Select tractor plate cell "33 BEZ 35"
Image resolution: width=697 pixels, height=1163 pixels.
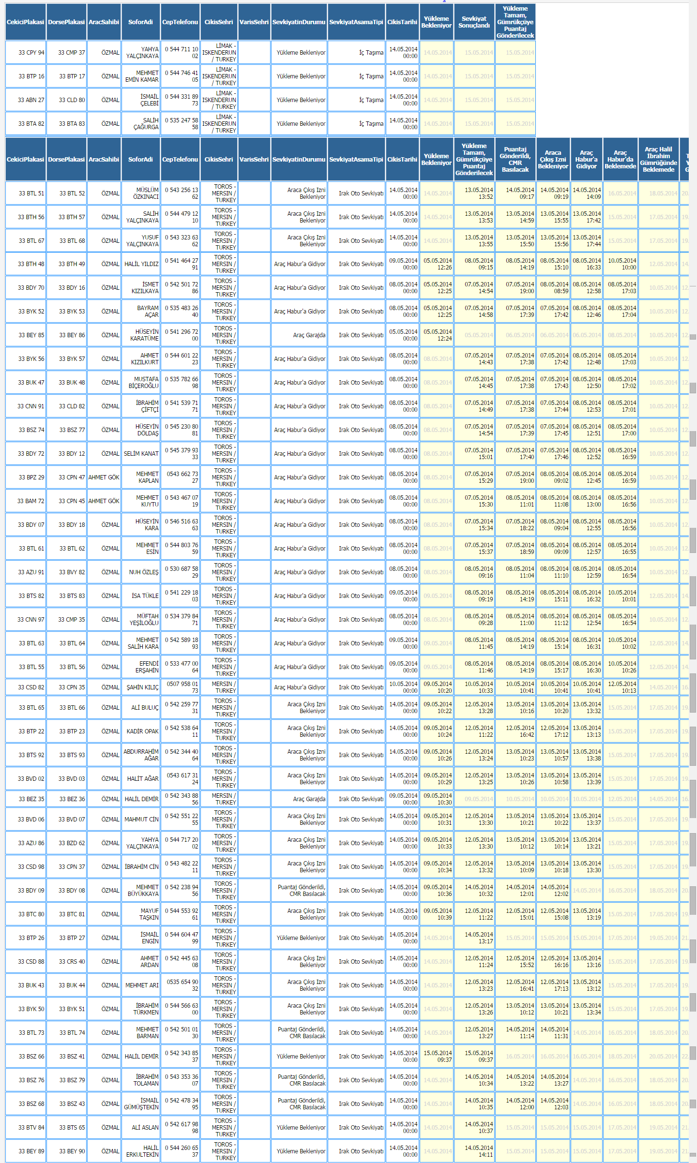26,799
